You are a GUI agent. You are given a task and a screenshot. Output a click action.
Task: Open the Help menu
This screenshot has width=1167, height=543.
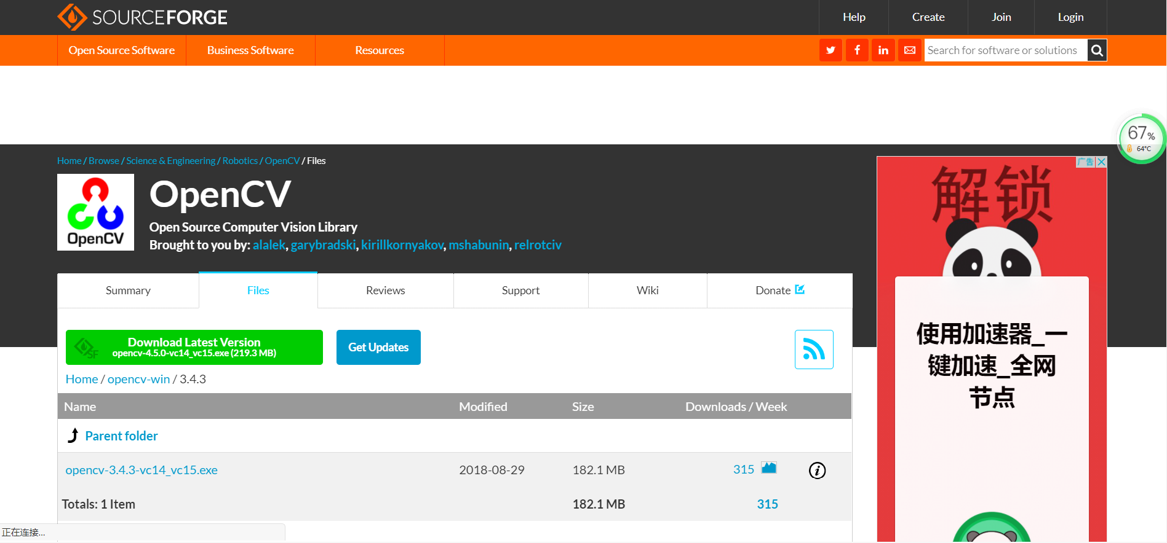(x=854, y=17)
